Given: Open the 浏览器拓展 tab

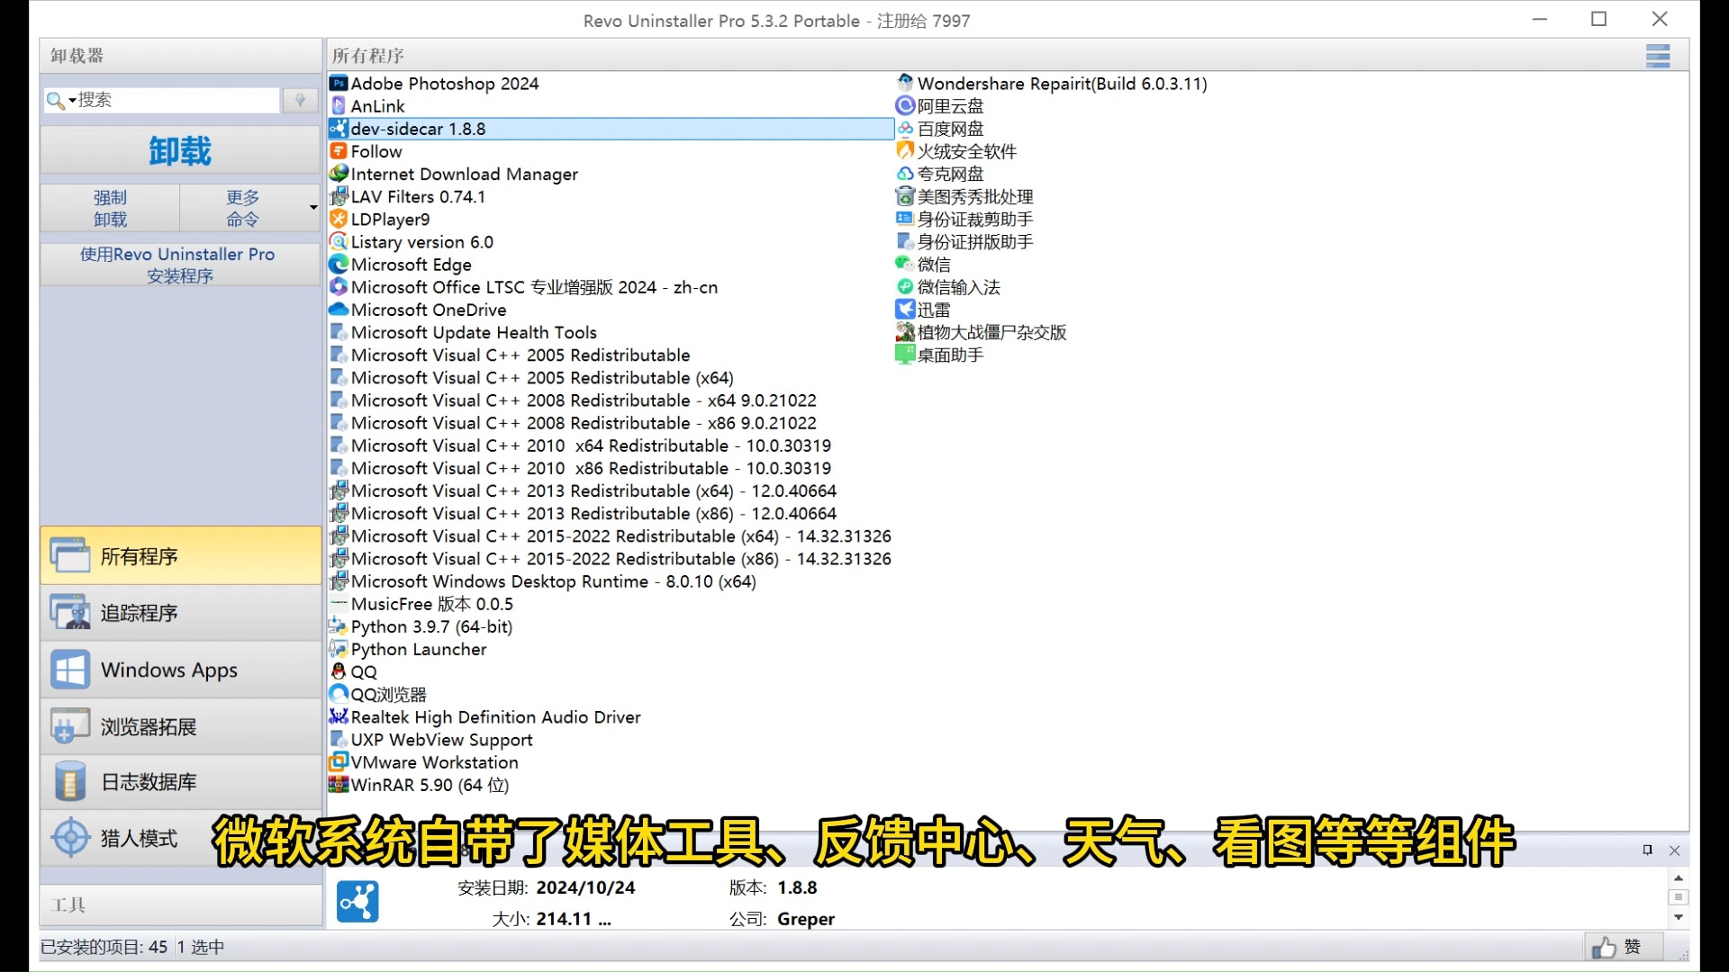Looking at the screenshot, I should [x=180, y=726].
